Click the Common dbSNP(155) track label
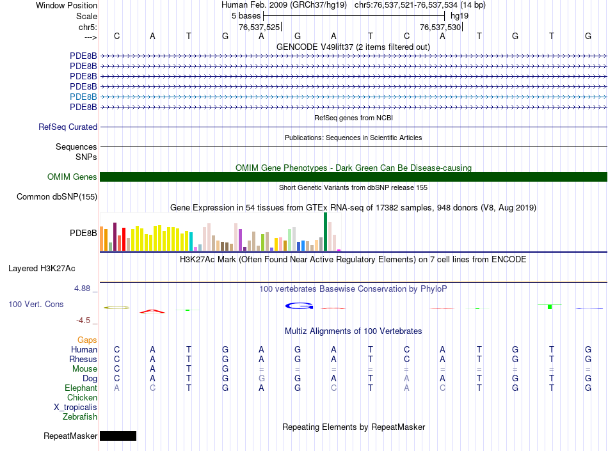 point(57,197)
